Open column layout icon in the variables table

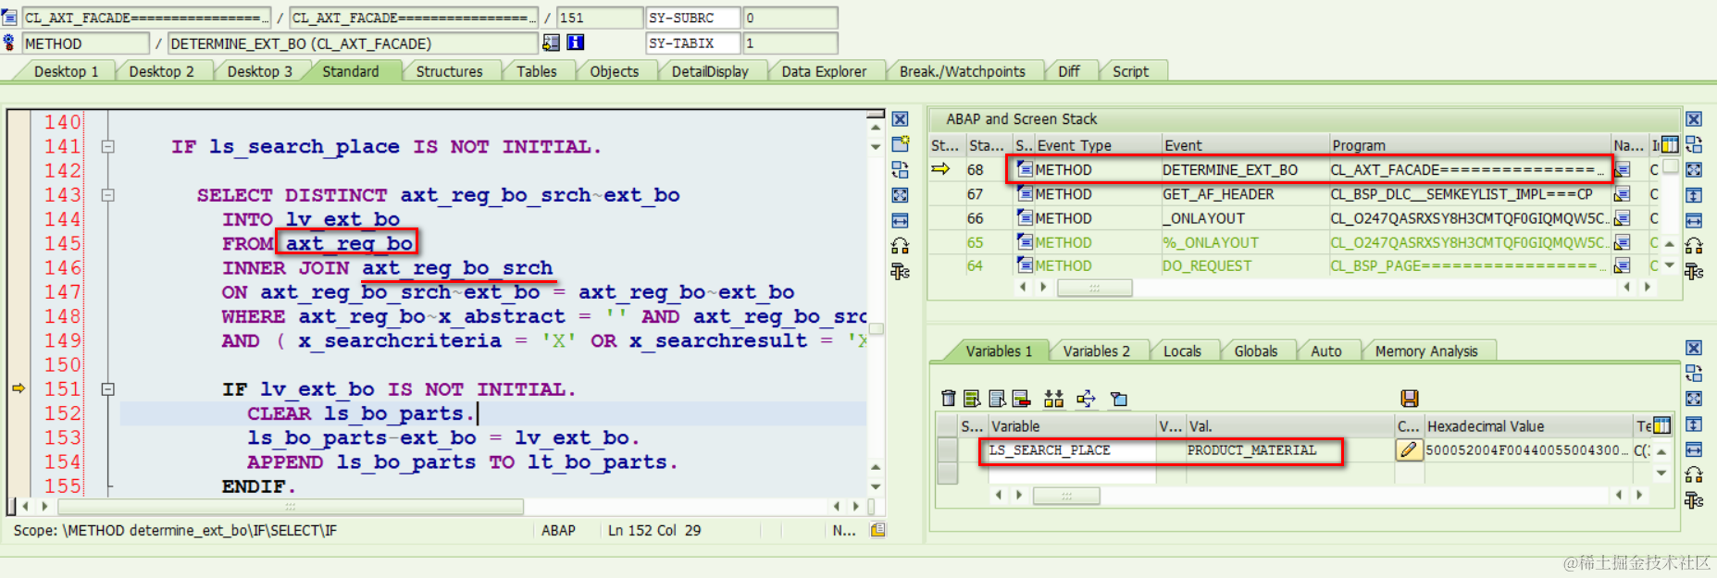1662,425
